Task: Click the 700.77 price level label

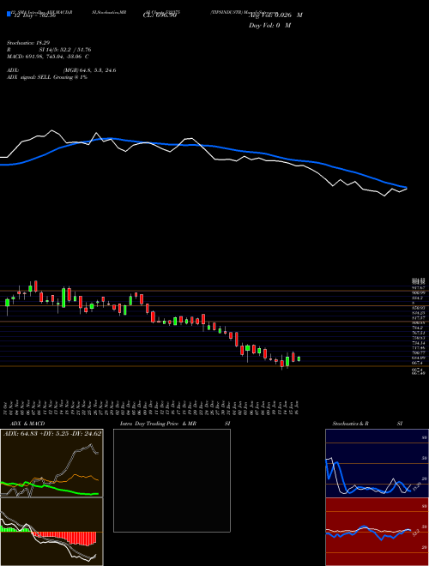Action: click(x=420, y=352)
